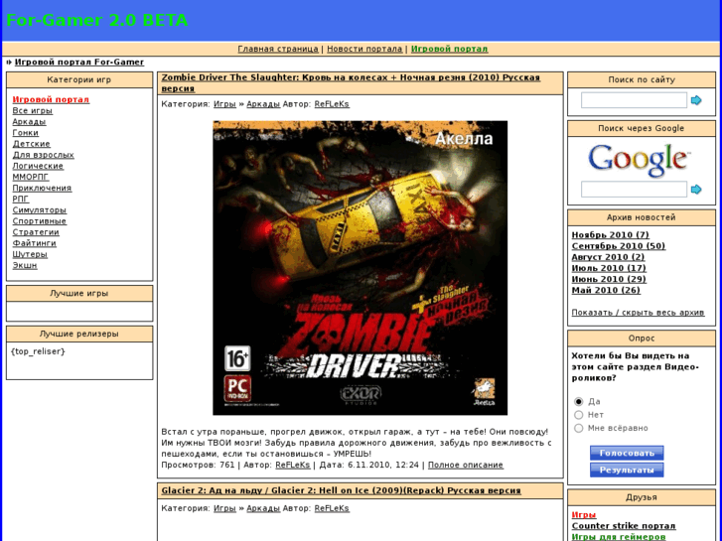Open 'Все игры' category

coord(32,111)
